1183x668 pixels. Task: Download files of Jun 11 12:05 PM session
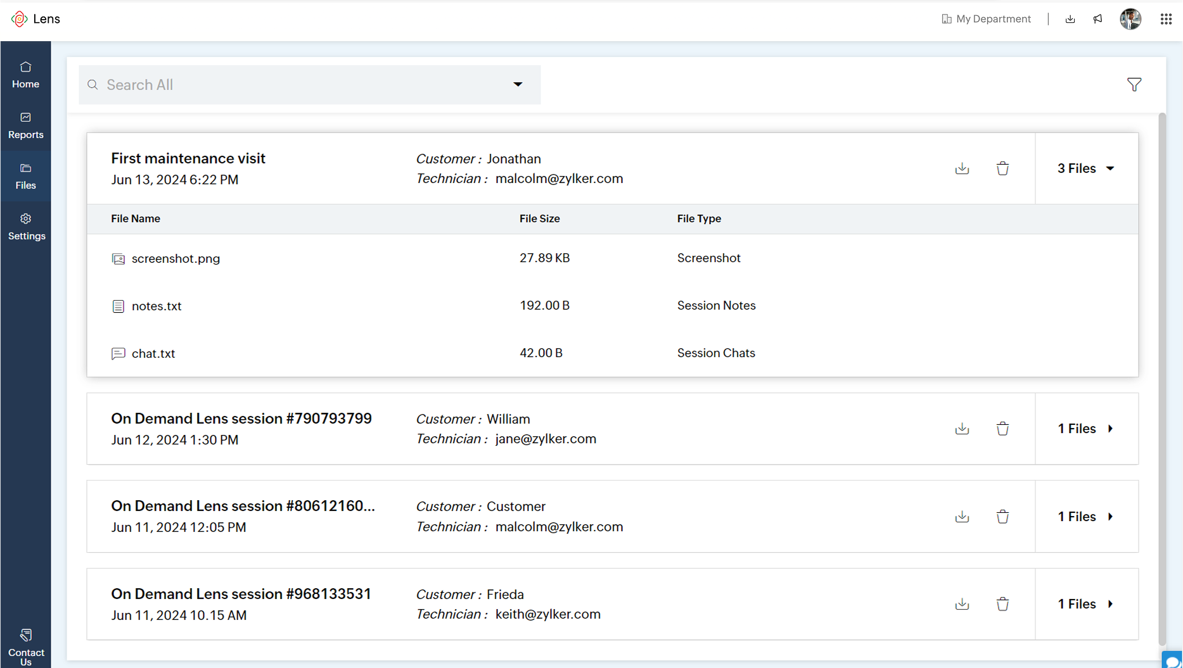(x=962, y=517)
